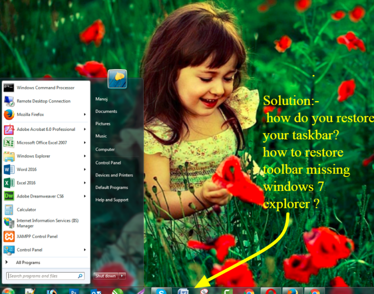The height and width of the screenshot is (294, 374).
Task: Click the search magnifier icon
Action: click(80, 276)
